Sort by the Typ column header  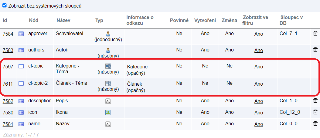pos(99,21)
